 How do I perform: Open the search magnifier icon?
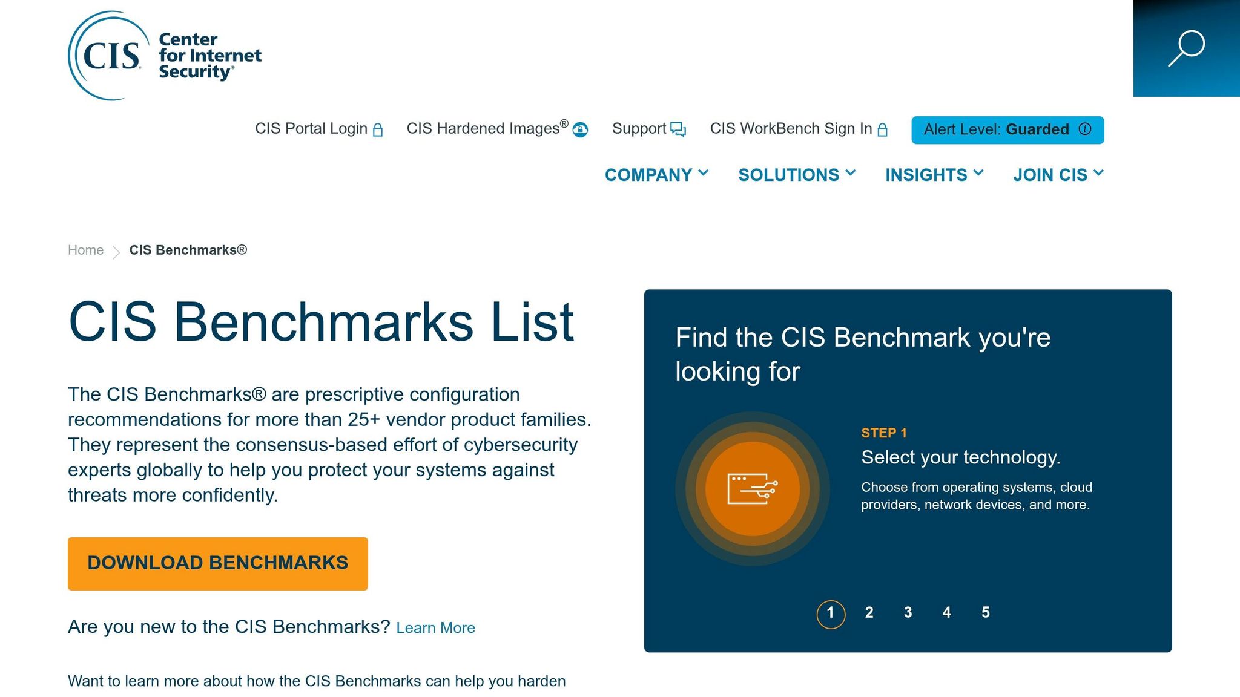click(1186, 48)
